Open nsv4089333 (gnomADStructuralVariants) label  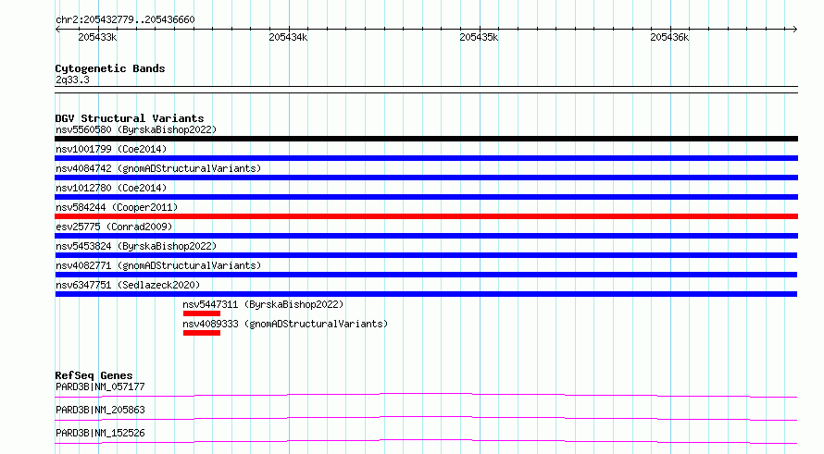pos(285,324)
